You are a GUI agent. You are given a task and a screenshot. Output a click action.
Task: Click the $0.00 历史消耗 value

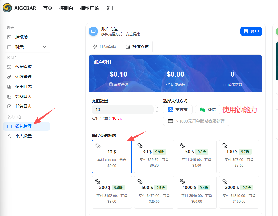coord(175,74)
